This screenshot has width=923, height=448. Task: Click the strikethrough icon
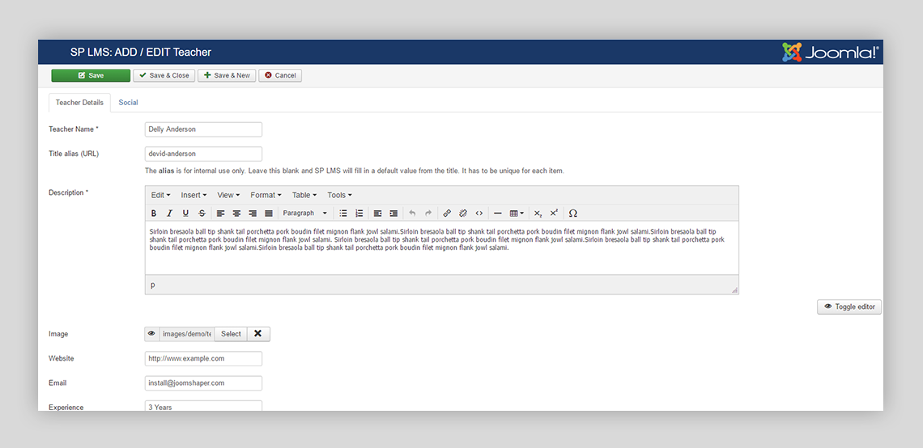(202, 213)
